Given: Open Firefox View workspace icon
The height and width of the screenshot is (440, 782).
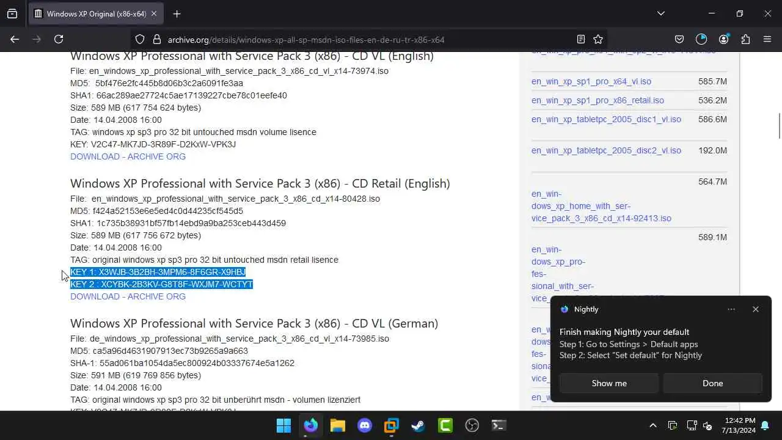Looking at the screenshot, I should (x=12, y=13).
